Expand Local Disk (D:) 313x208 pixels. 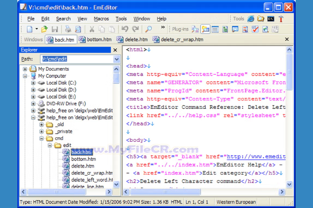[x=33, y=90]
